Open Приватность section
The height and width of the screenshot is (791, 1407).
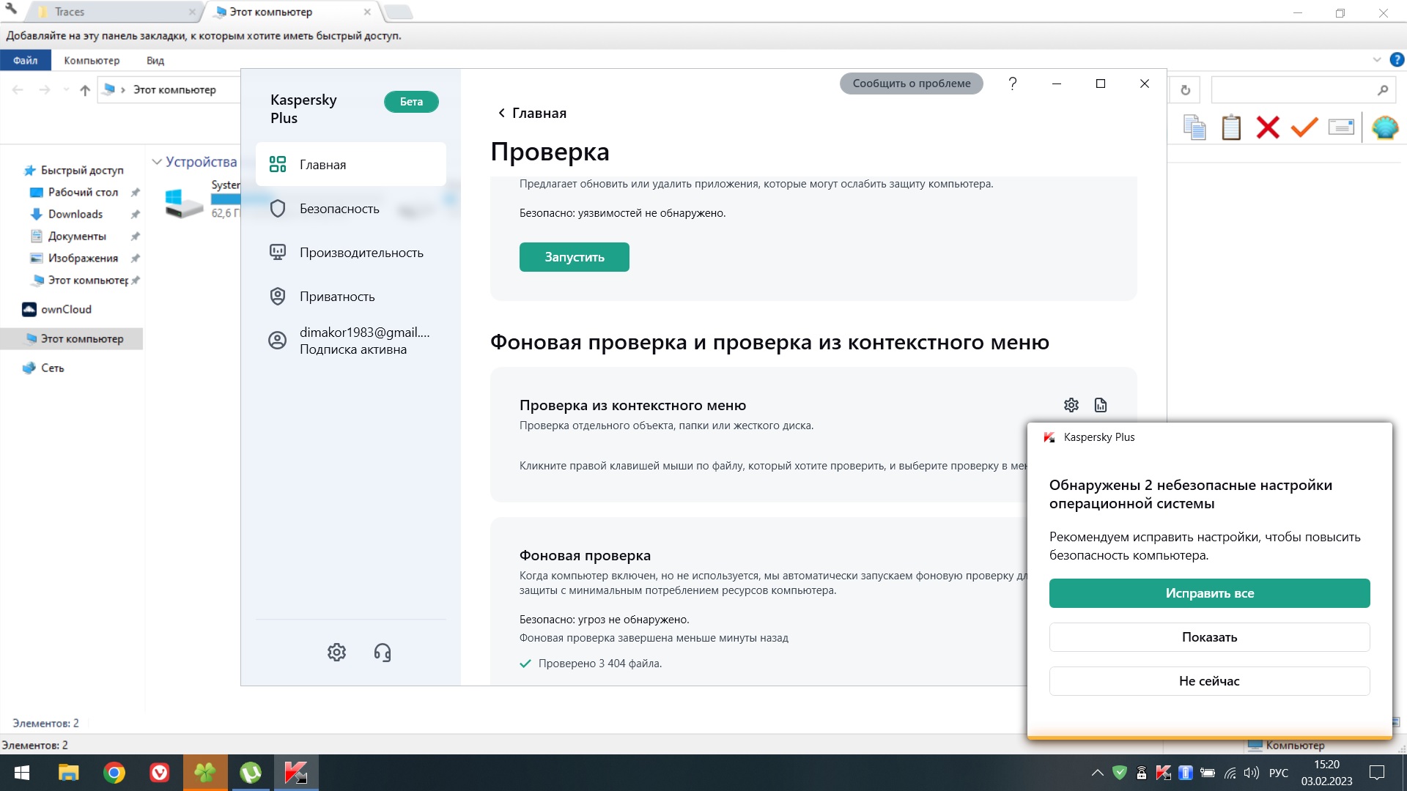coord(351,297)
